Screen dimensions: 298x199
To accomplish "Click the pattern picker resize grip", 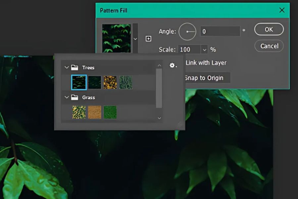I will point(180,124).
